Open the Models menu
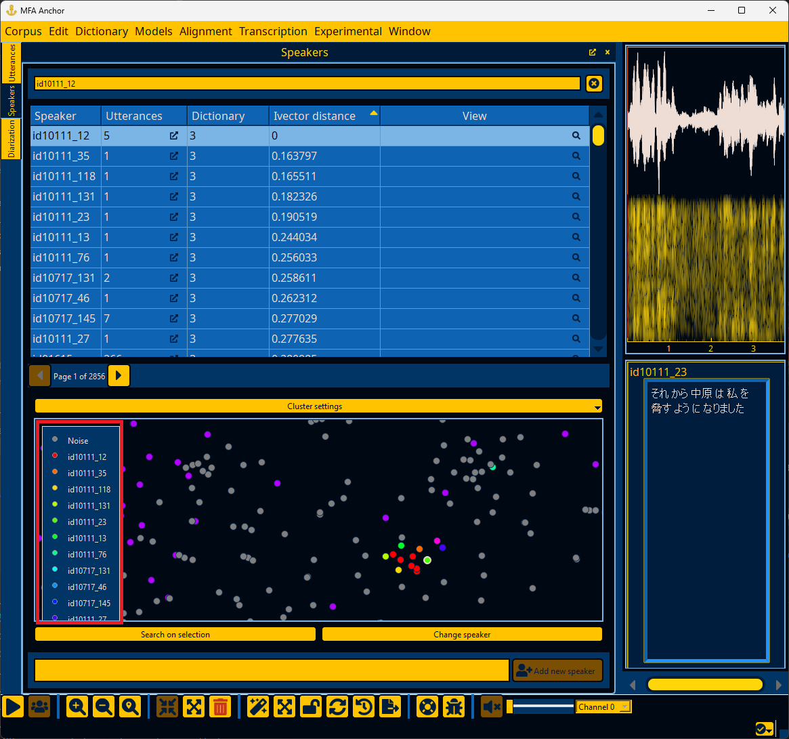This screenshot has height=739, width=789. pos(154,31)
